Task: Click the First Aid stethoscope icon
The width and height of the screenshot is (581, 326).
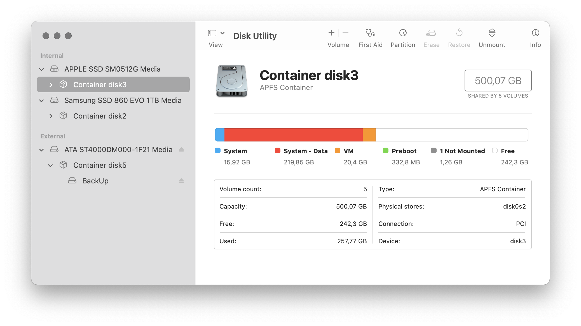Action: 370,33
